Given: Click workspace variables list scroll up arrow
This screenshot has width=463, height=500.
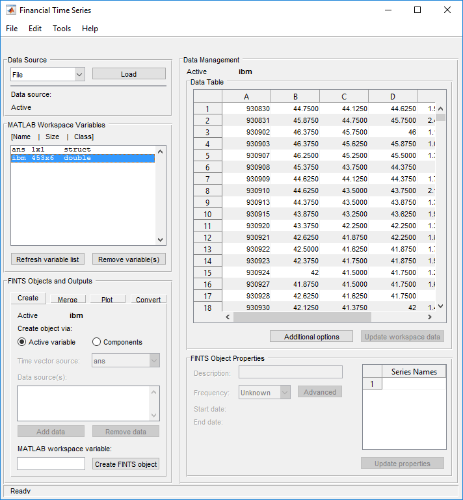Looking at the screenshot, I should tap(161, 151).
